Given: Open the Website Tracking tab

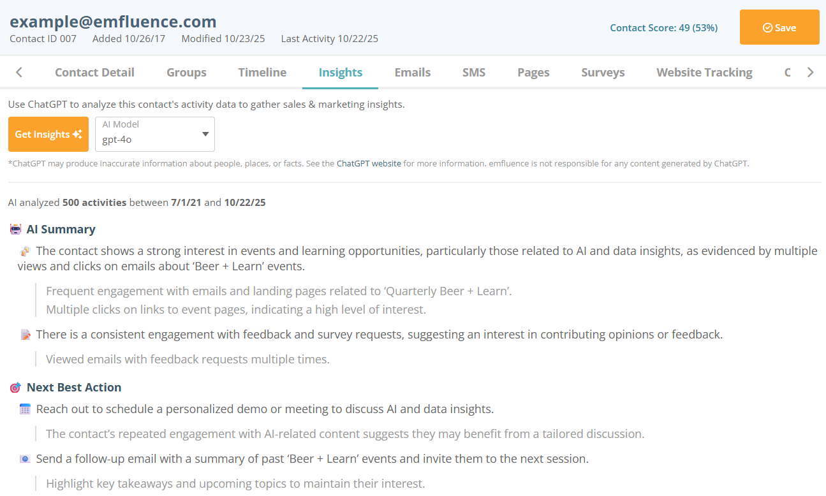Looking at the screenshot, I should [x=704, y=73].
